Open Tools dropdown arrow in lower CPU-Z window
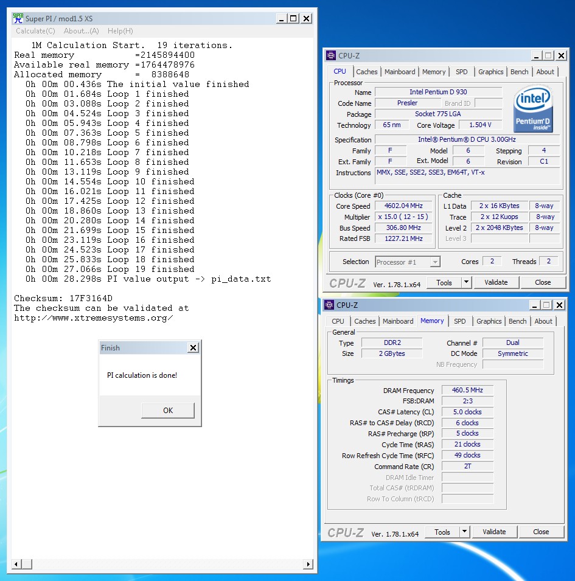Viewport: 575px width, 581px height. pos(465,532)
